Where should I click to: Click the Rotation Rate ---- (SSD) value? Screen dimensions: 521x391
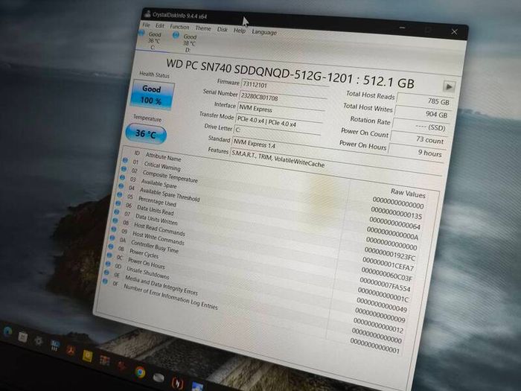pyautogui.click(x=420, y=127)
